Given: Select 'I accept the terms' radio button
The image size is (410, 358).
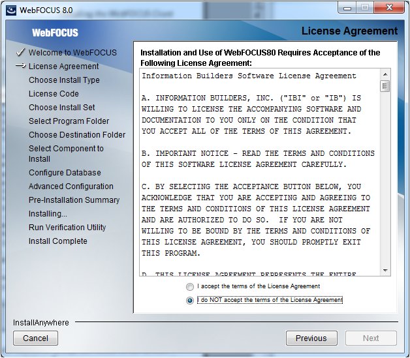Looking at the screenshot, I should (190, 287).
